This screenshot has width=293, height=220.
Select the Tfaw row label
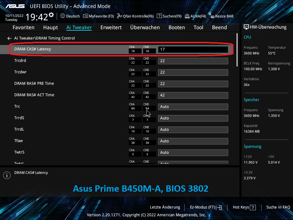18,141
